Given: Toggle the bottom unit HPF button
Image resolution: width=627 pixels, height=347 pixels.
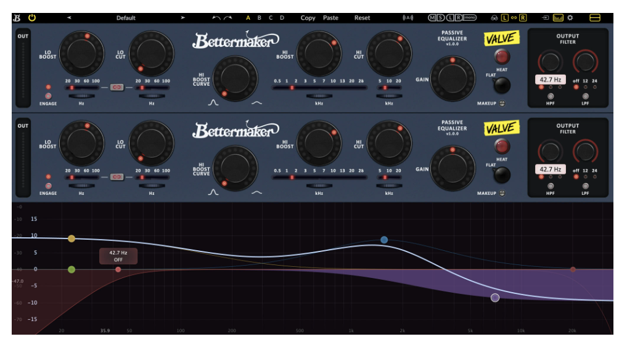Looking at the screenshot, I should 551,186.
